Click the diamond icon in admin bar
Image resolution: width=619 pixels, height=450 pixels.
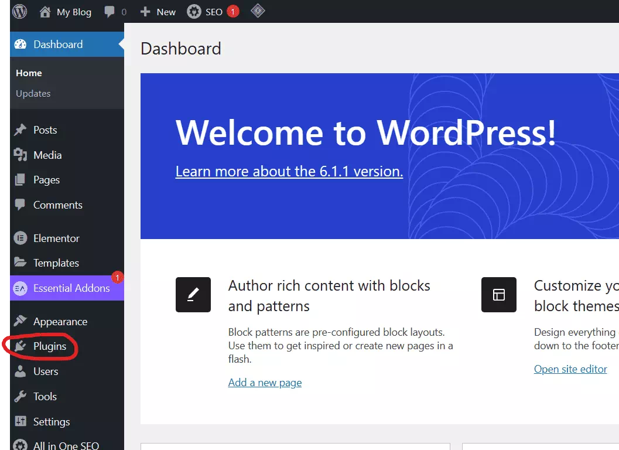point(258,11)
